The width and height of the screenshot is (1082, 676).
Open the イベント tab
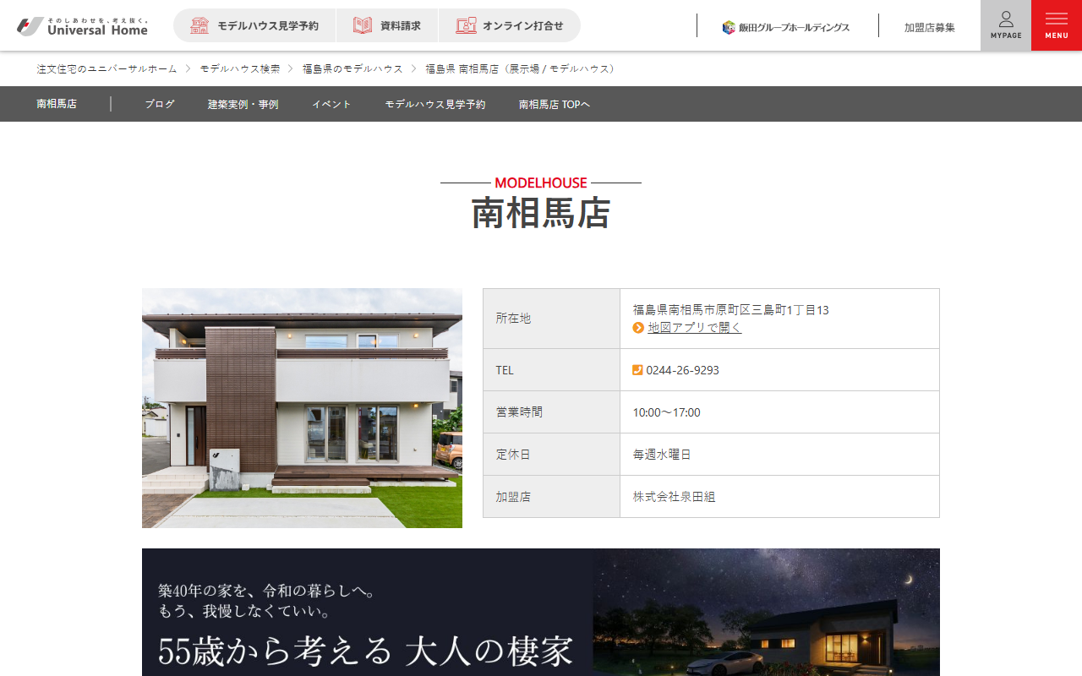[x=331, y=104]
